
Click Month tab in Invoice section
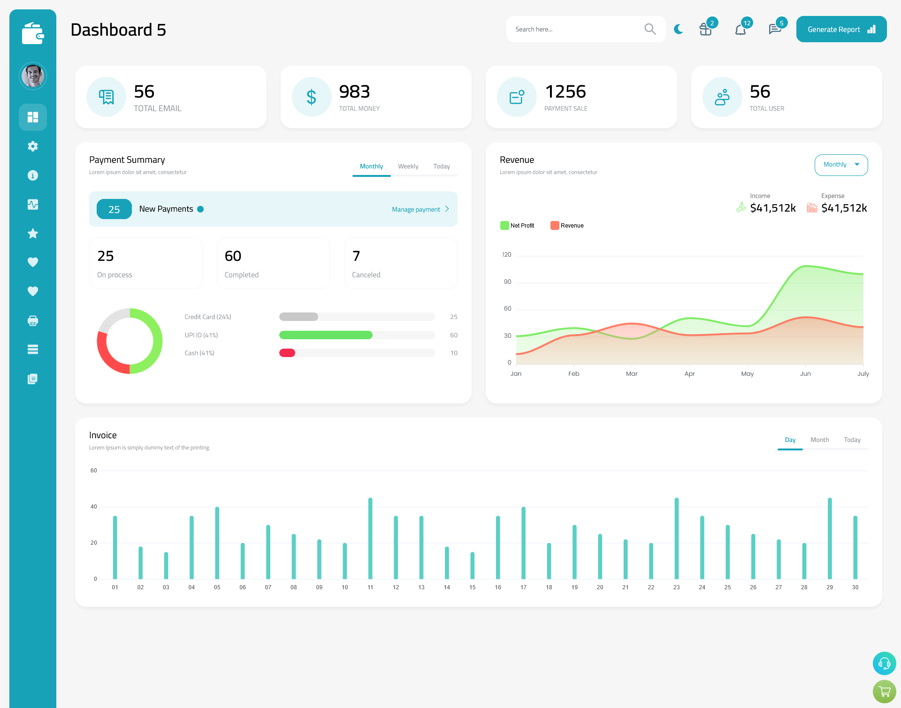(819, 440)
